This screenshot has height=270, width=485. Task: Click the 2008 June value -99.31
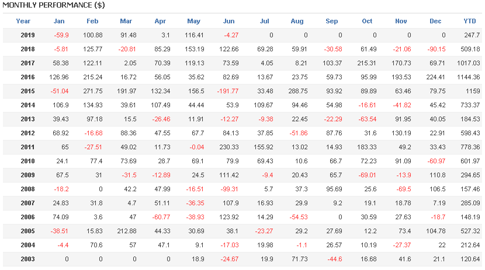point(229,189)
